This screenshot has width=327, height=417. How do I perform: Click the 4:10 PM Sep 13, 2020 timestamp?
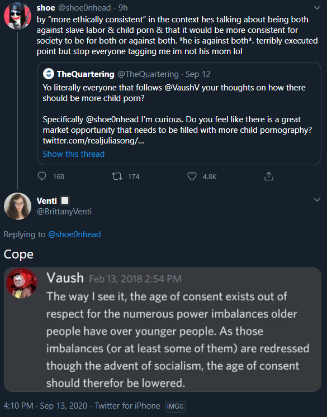point(45,406)
